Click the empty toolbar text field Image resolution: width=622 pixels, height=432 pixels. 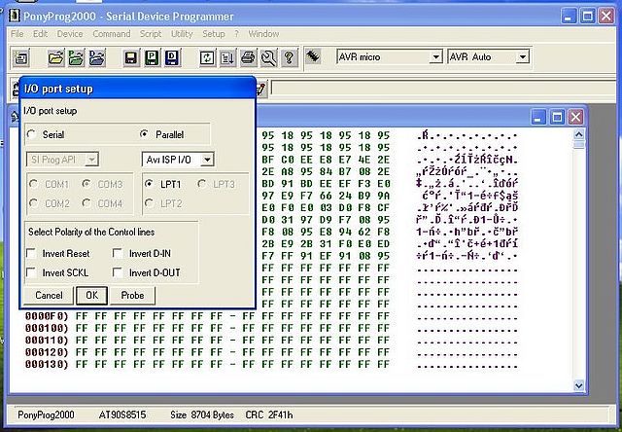(444, 89)
